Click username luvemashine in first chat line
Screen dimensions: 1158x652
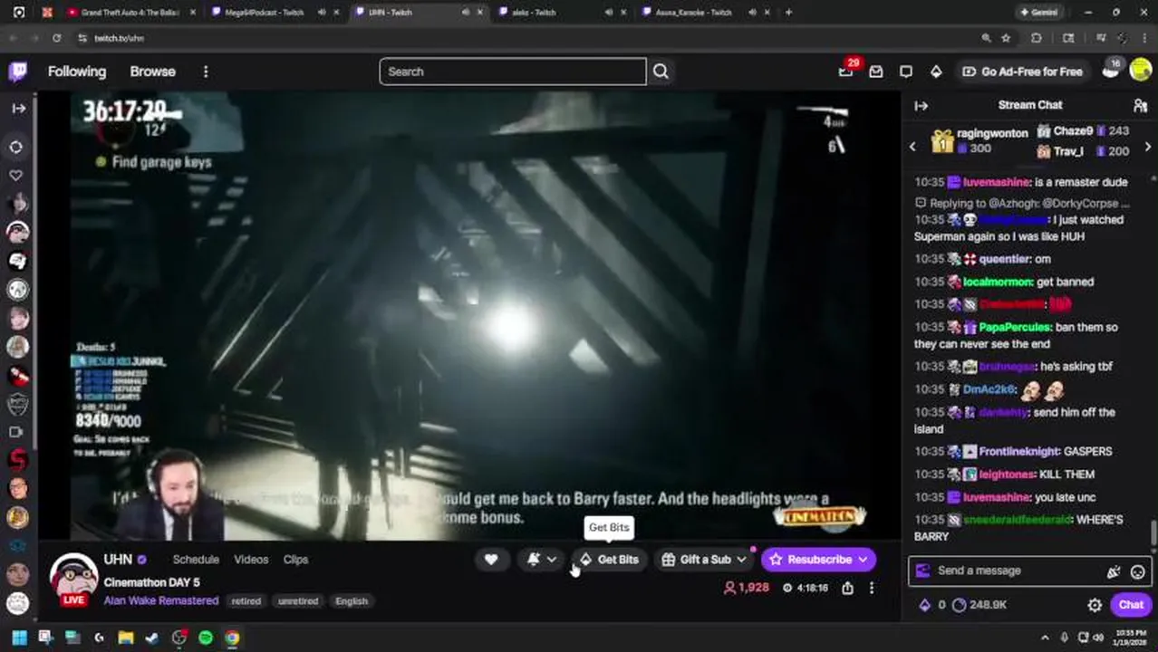pos(997,182)
